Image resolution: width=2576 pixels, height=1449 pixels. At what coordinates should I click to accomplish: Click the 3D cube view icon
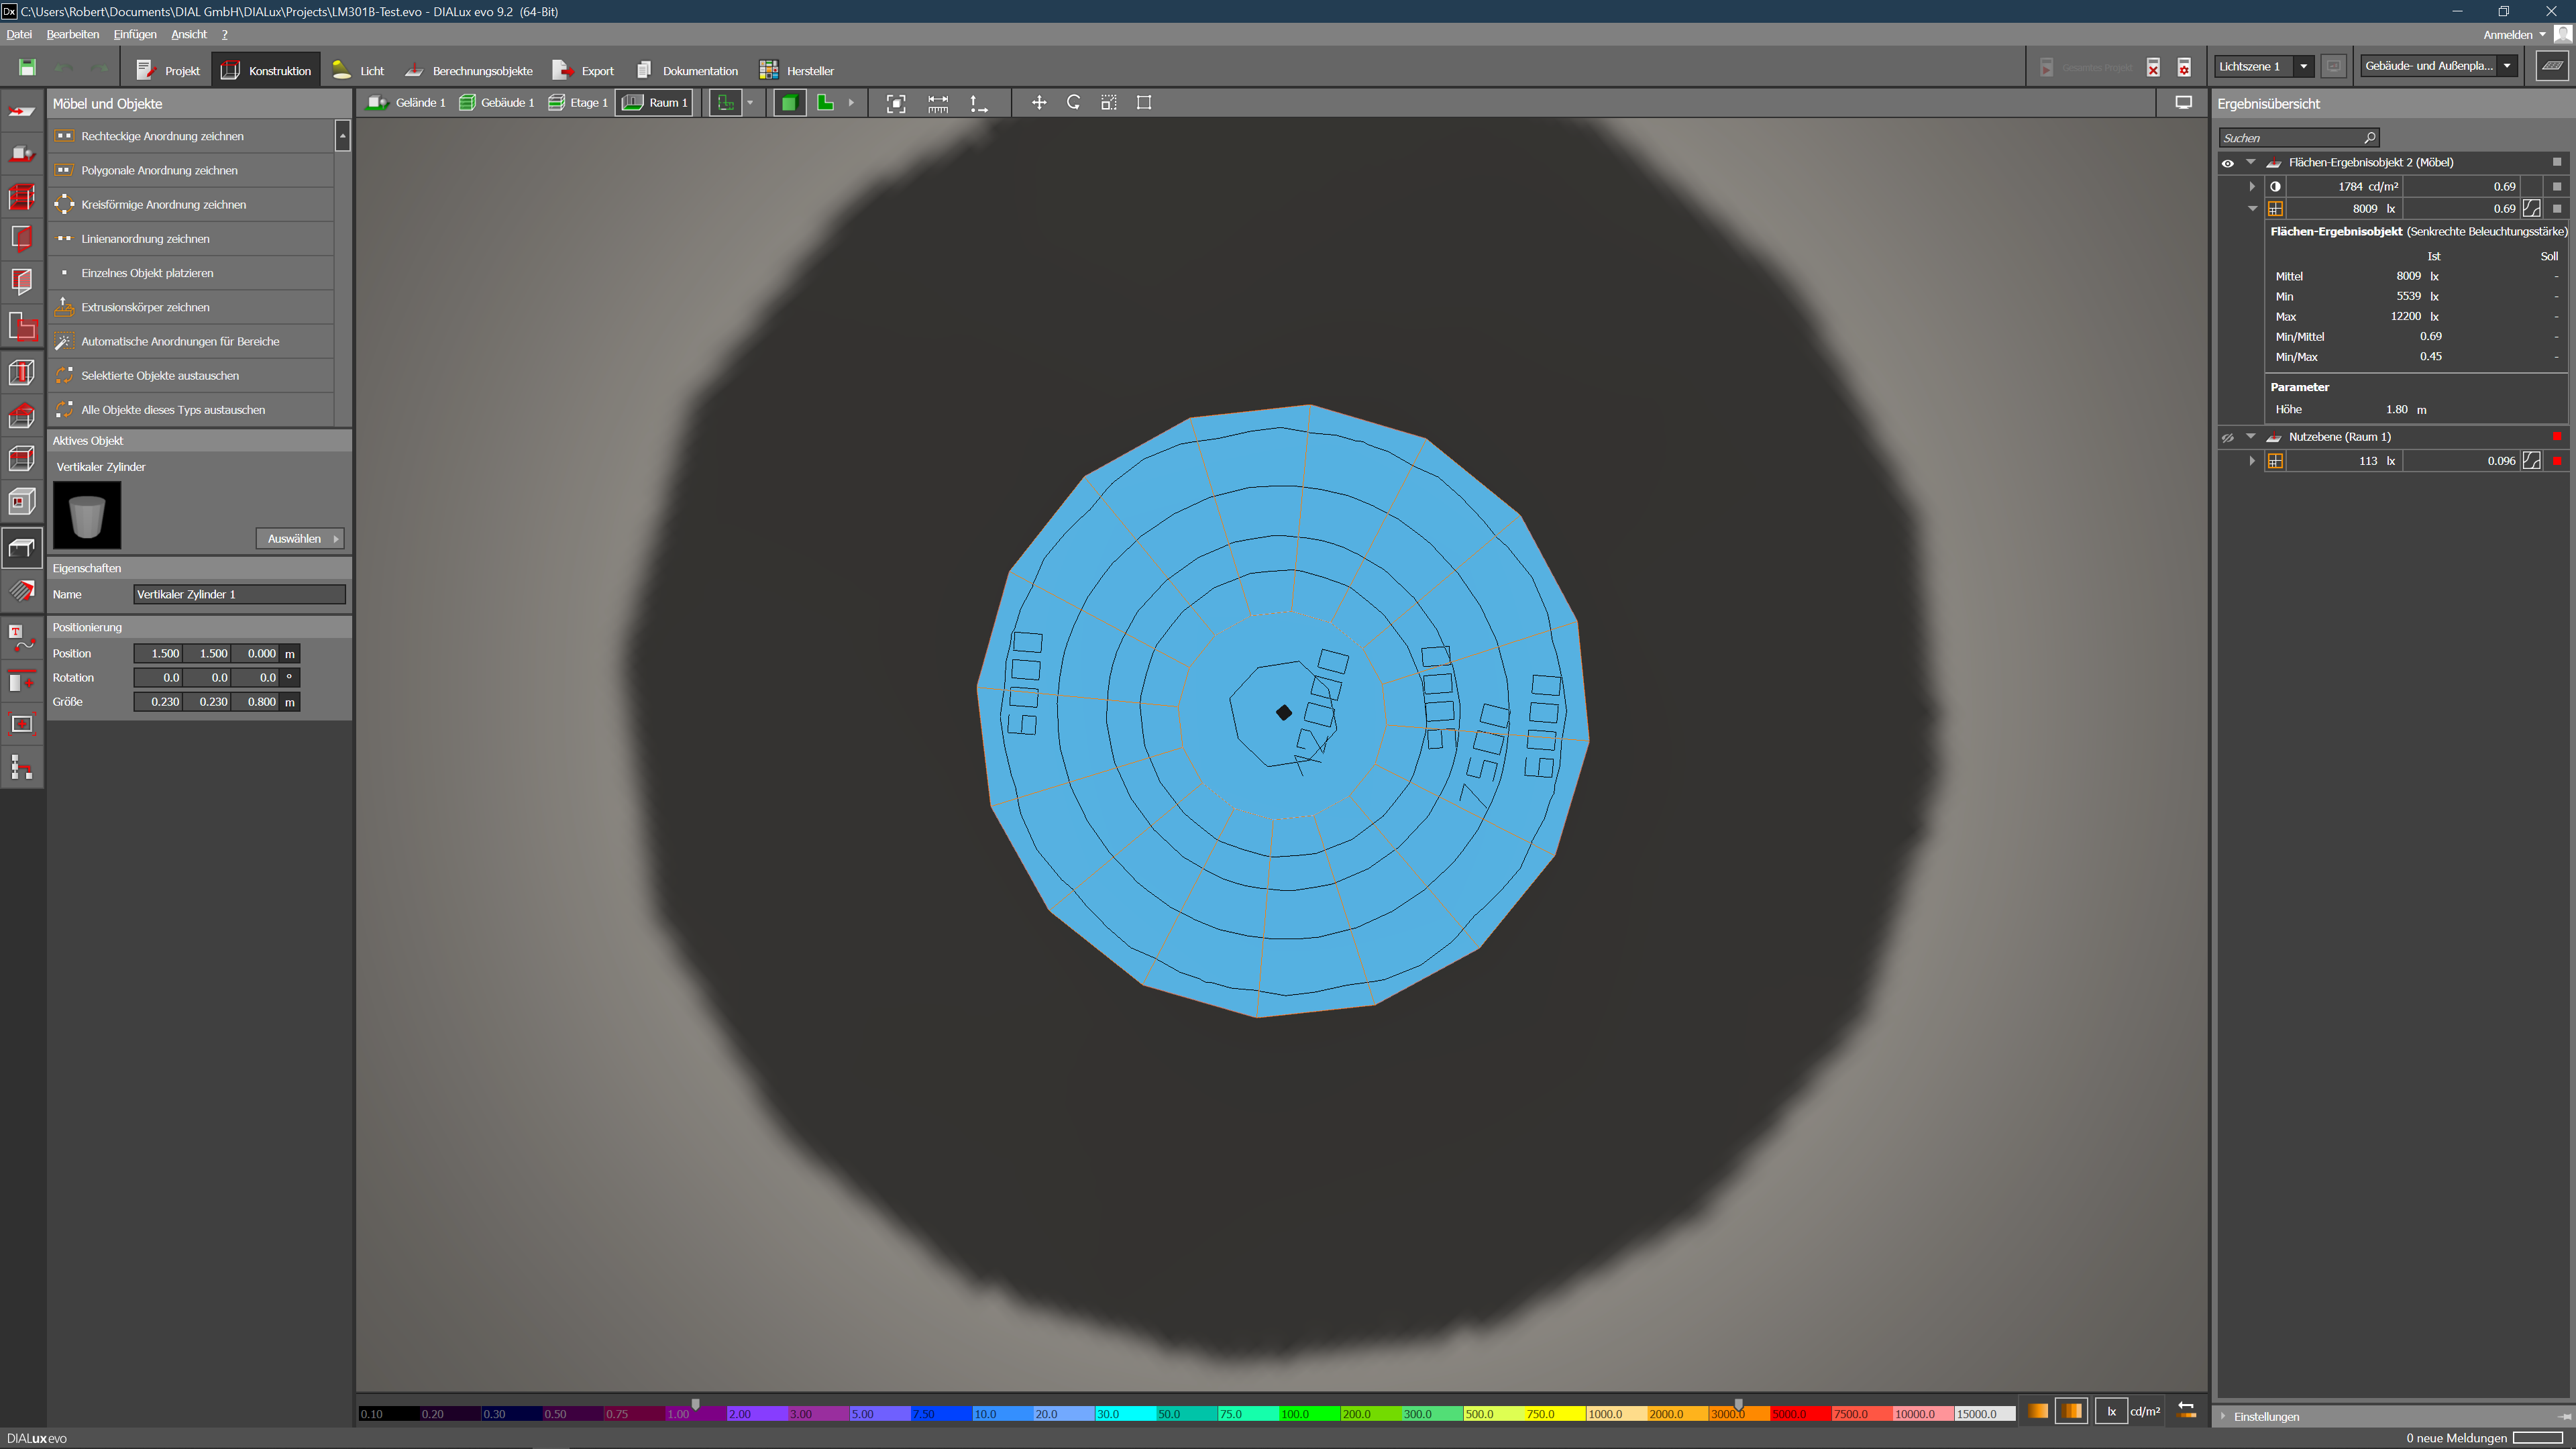click(789, 103)
